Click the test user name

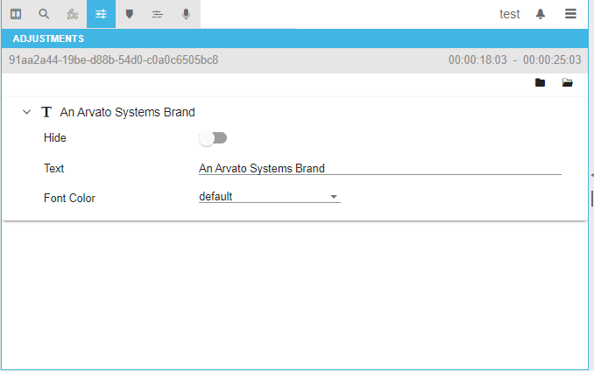pyautogui.click(x=509, y=14)
